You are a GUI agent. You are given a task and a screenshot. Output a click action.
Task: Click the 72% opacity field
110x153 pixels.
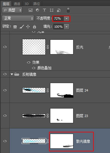(58, 18)
